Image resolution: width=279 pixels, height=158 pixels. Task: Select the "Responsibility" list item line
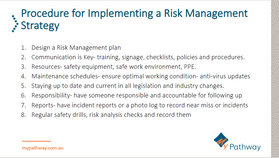137,95
